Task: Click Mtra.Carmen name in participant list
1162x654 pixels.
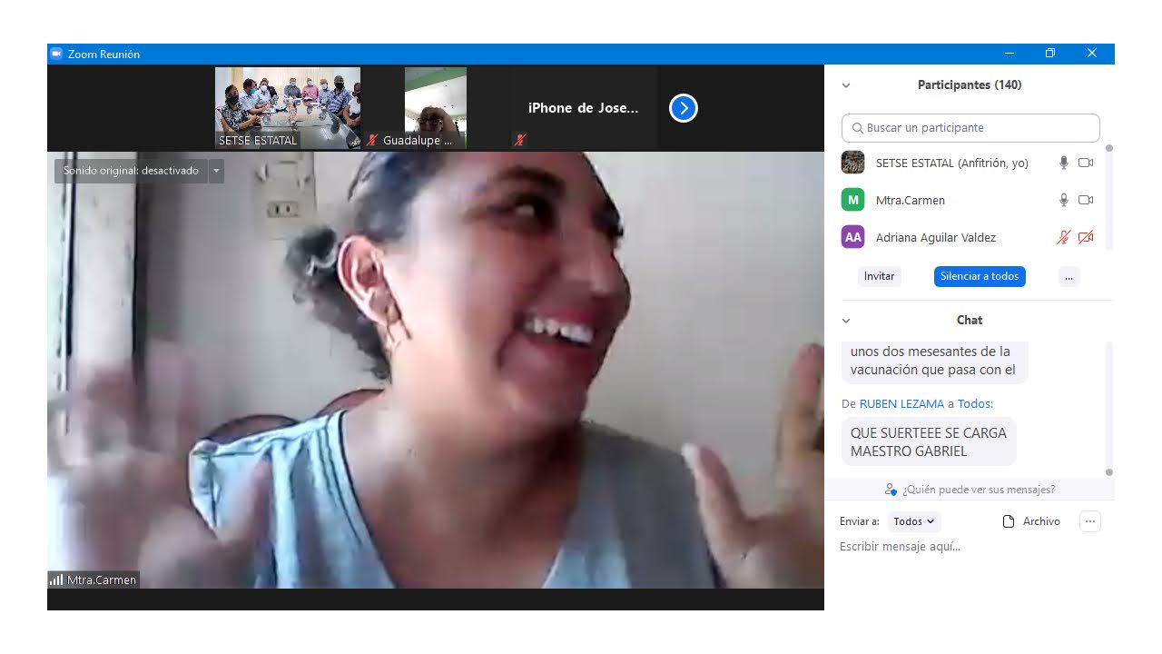Action: (911, 201)
